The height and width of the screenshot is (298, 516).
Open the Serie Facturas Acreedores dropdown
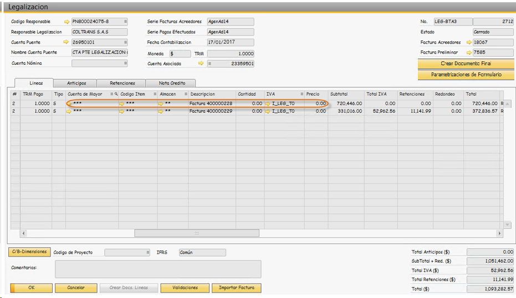pos(230,22)
